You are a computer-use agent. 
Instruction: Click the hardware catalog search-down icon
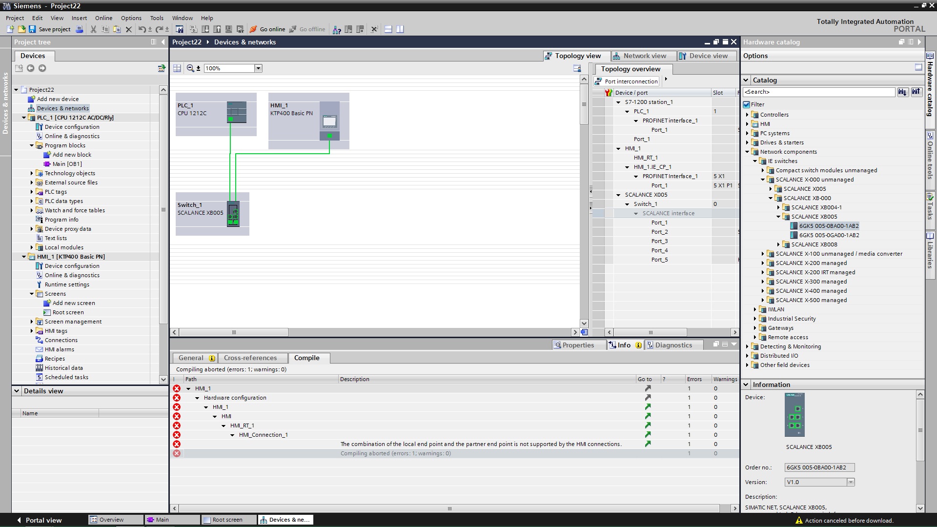pyautogui.click(x=902, y=92)
